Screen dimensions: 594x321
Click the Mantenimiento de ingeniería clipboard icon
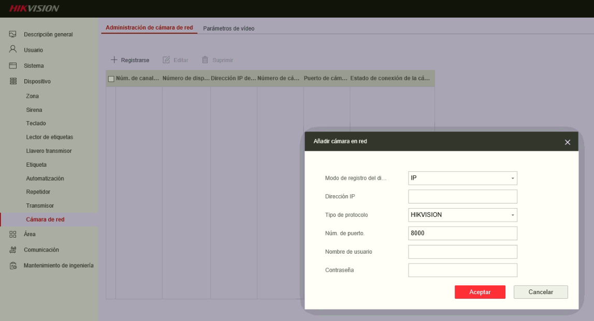coord(13,266)
